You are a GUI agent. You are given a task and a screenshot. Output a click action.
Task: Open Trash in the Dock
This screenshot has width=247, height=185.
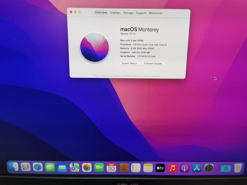click(x=238, y=168)
